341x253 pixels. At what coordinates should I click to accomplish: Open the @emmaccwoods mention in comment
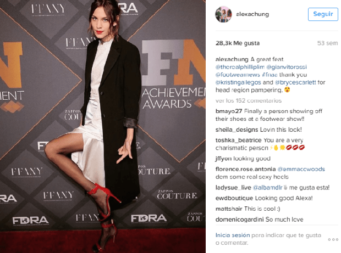click(x=301, y=169)
